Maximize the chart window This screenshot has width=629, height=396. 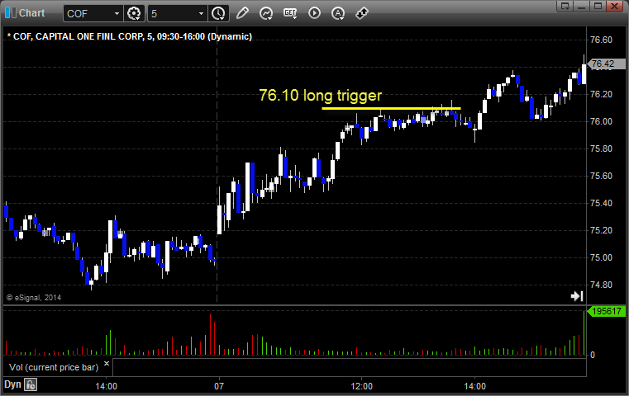coord(598,7)
